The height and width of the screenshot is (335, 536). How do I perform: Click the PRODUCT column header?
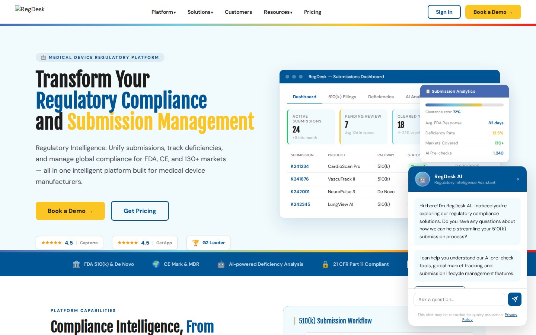pyautogui.click(x=336, y=155)
